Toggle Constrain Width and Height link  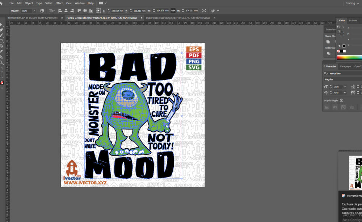(173, 10)
